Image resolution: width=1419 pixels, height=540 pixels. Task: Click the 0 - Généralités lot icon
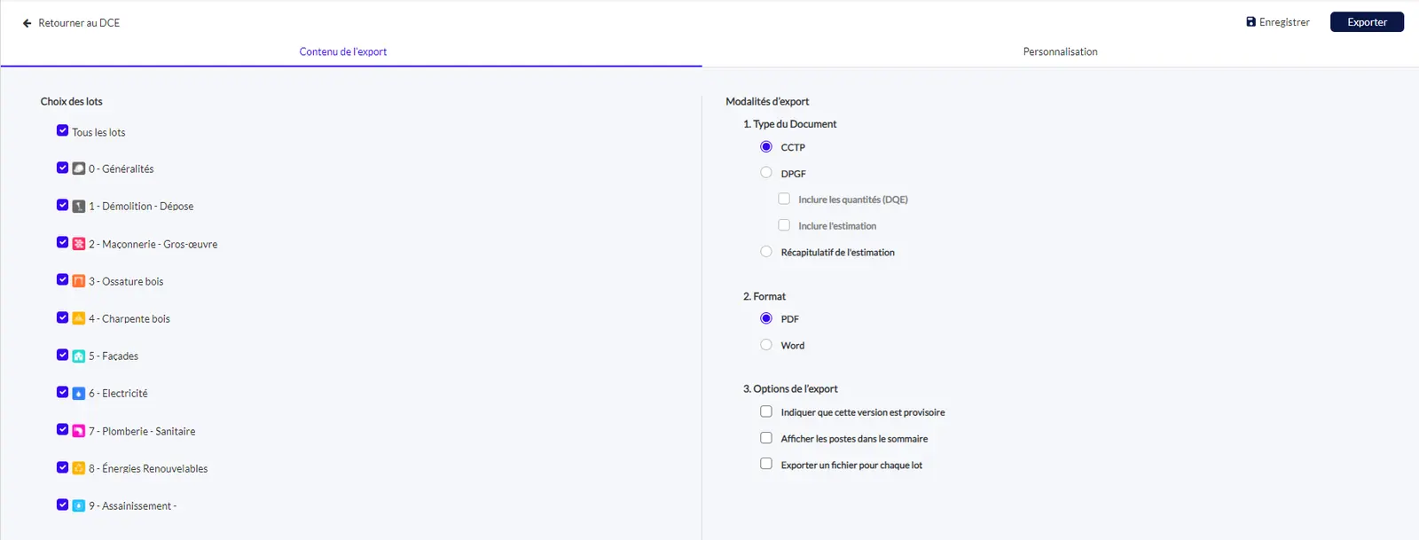click(x=79, y=168)
